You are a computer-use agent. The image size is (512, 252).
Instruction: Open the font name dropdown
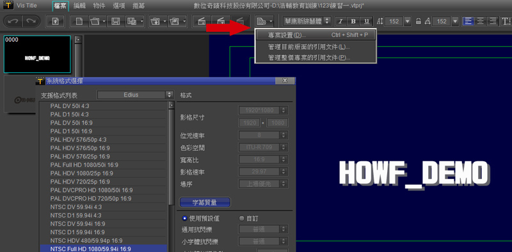point(307,22)
